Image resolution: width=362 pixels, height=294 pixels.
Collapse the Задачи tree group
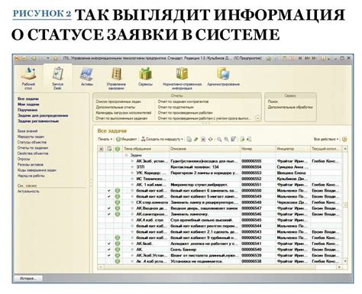point(126,155)
